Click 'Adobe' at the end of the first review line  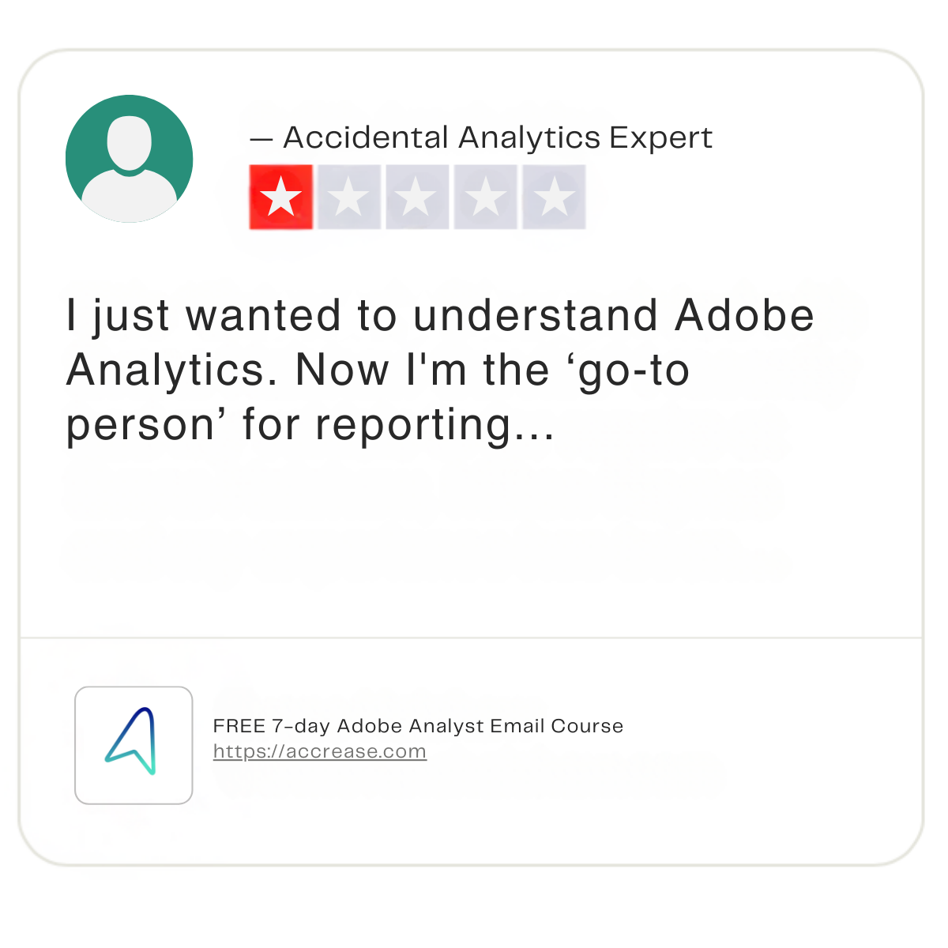pos(744,315)
